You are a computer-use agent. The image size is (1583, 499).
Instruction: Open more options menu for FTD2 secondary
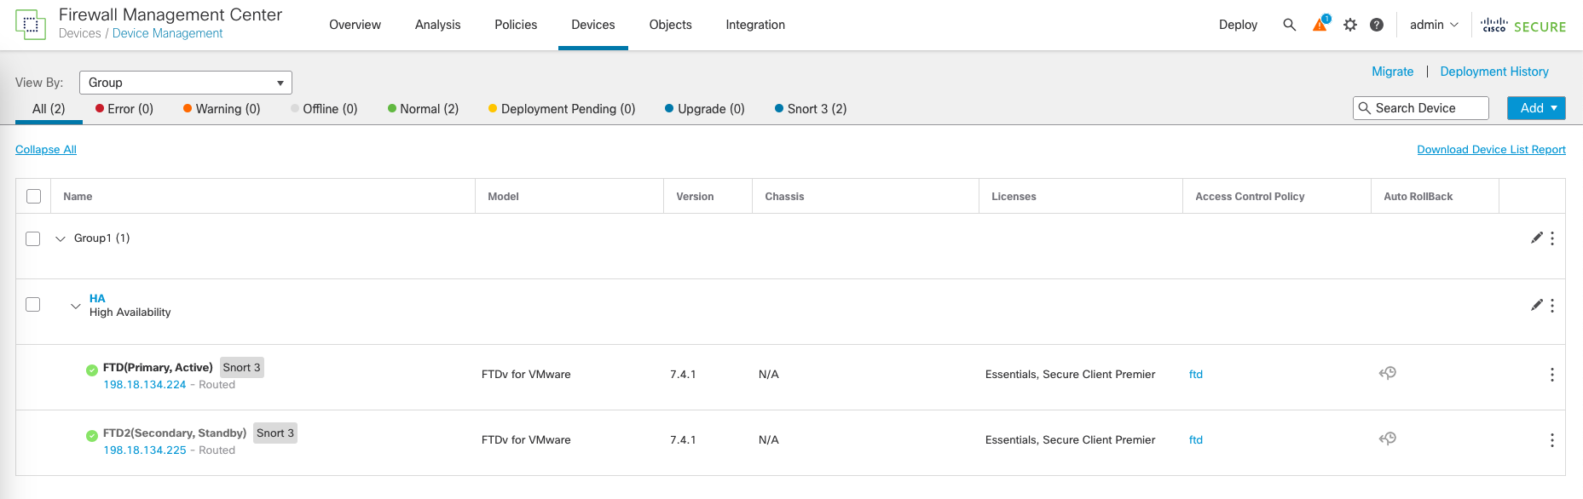(1552, 440)
